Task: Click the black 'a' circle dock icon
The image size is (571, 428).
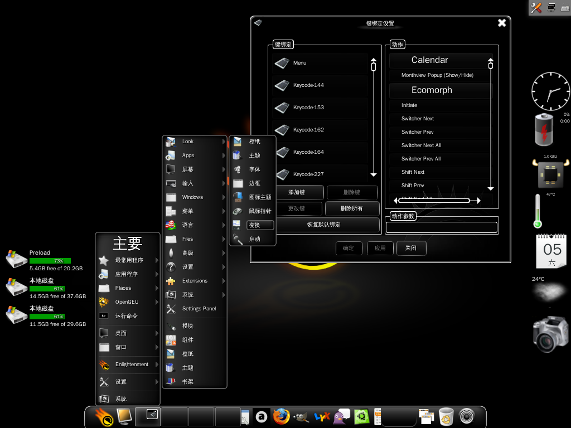Action: [x=261, y=417]
